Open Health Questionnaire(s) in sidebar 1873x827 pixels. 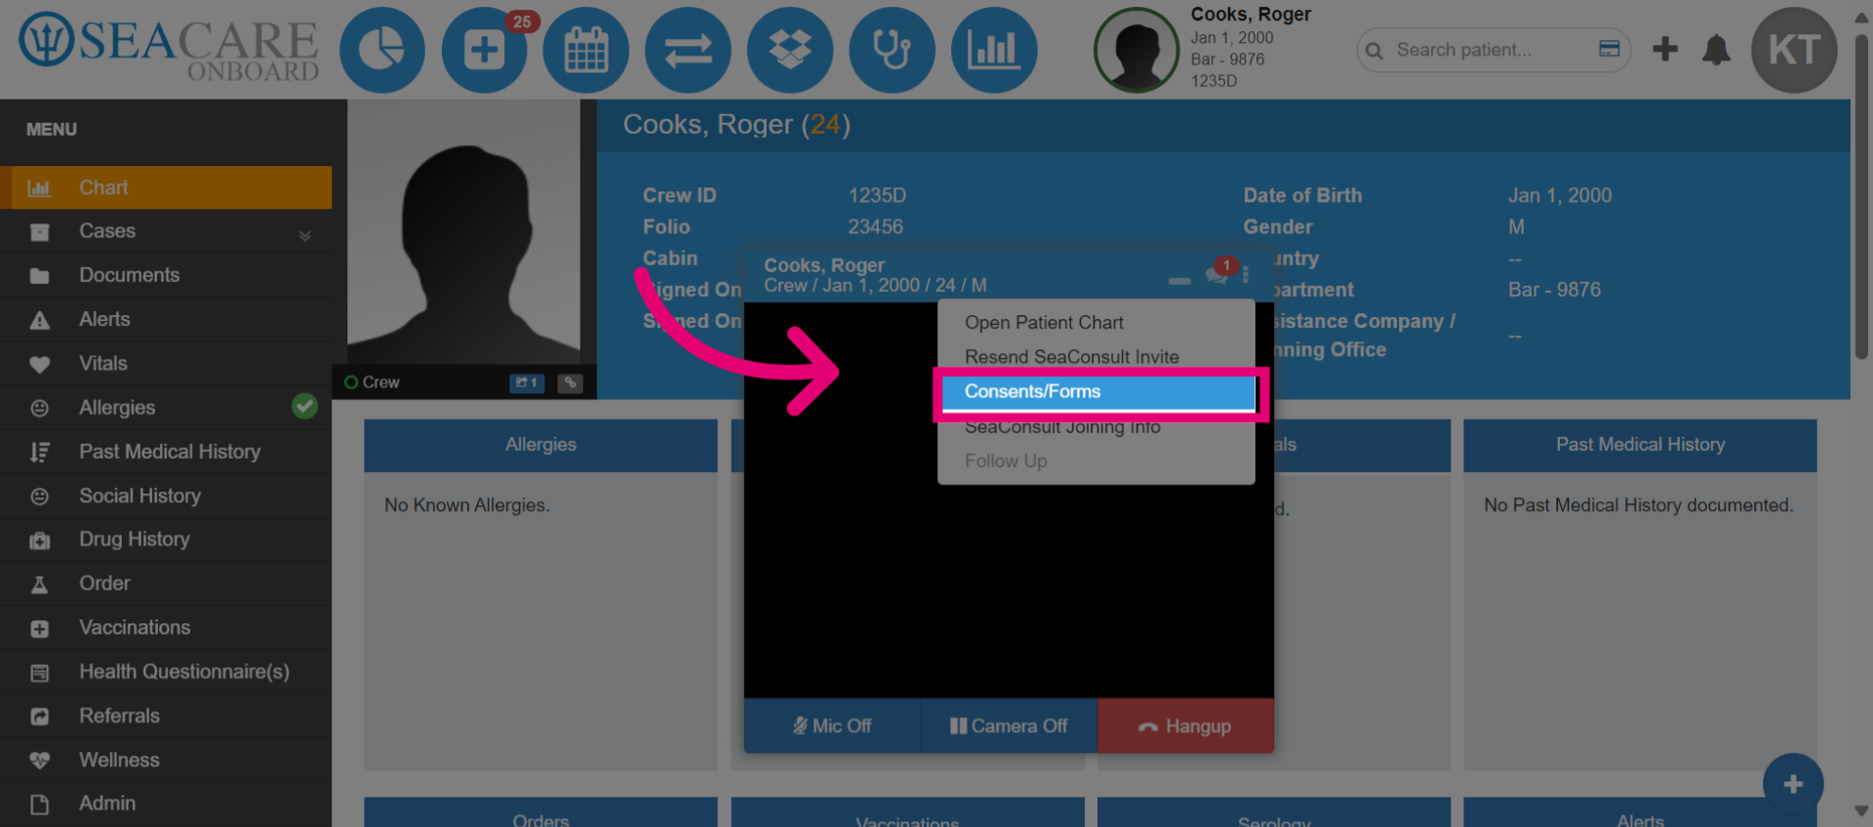pos(166,671)
